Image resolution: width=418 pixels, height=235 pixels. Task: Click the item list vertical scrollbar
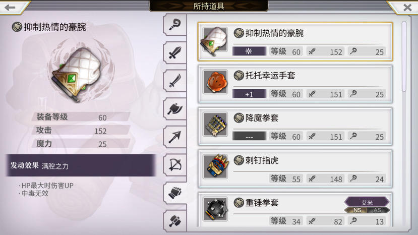(x=404, y=56)
